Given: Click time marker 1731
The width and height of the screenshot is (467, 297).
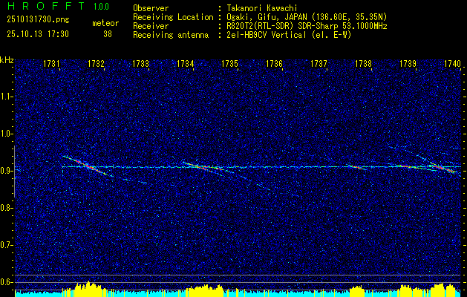Looking at the screenshot, I should tap(51, 63).
